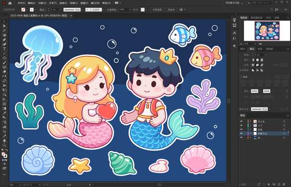The height and width of the screenshot is (187, 291).
Task: Hide the 美人鱼 layer
Action: pos(241,122)
